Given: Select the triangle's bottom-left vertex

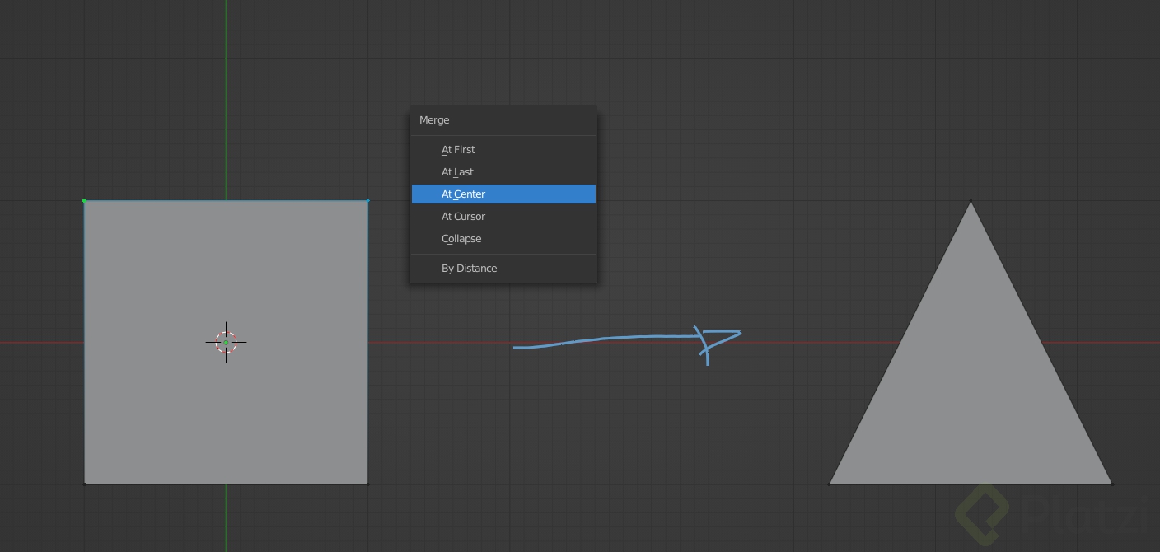Looking at the screenshot, I should 829,484.
